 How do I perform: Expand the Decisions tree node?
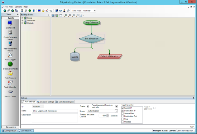(22, 20)
